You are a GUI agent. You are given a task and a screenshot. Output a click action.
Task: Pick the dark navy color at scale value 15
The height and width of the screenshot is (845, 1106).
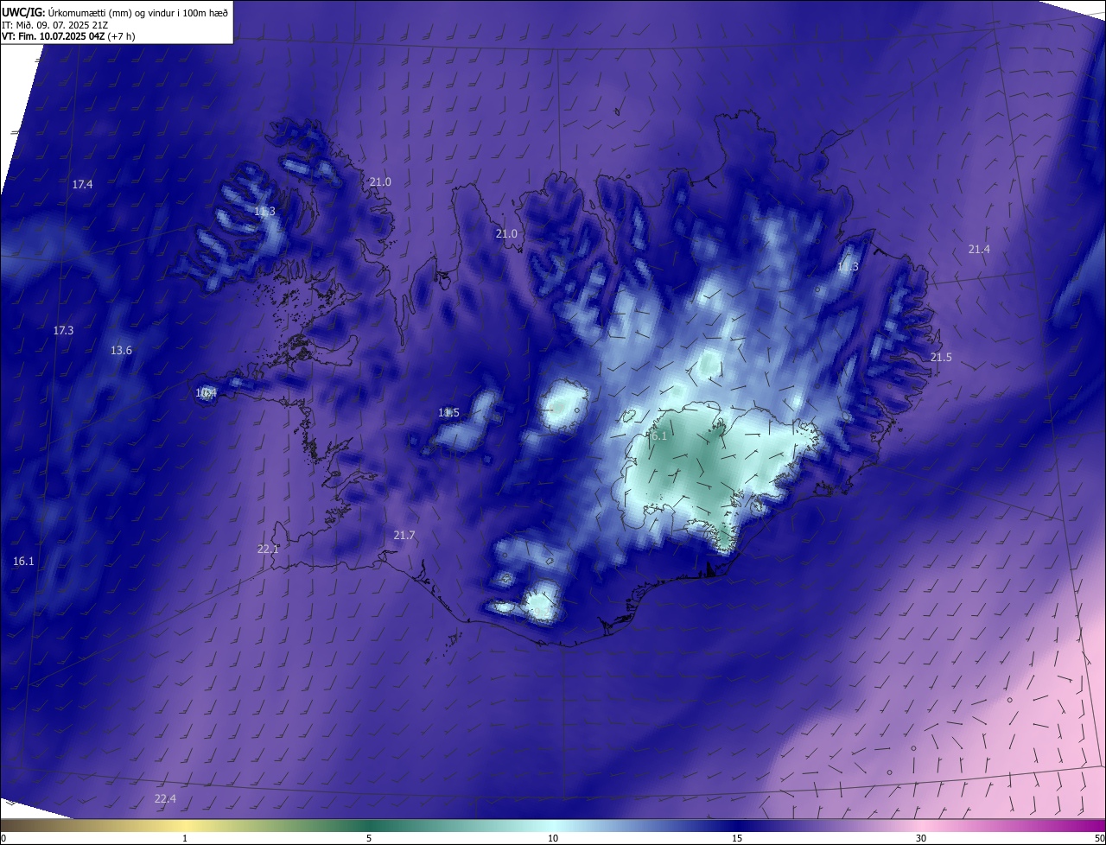(x=737, y=826)
